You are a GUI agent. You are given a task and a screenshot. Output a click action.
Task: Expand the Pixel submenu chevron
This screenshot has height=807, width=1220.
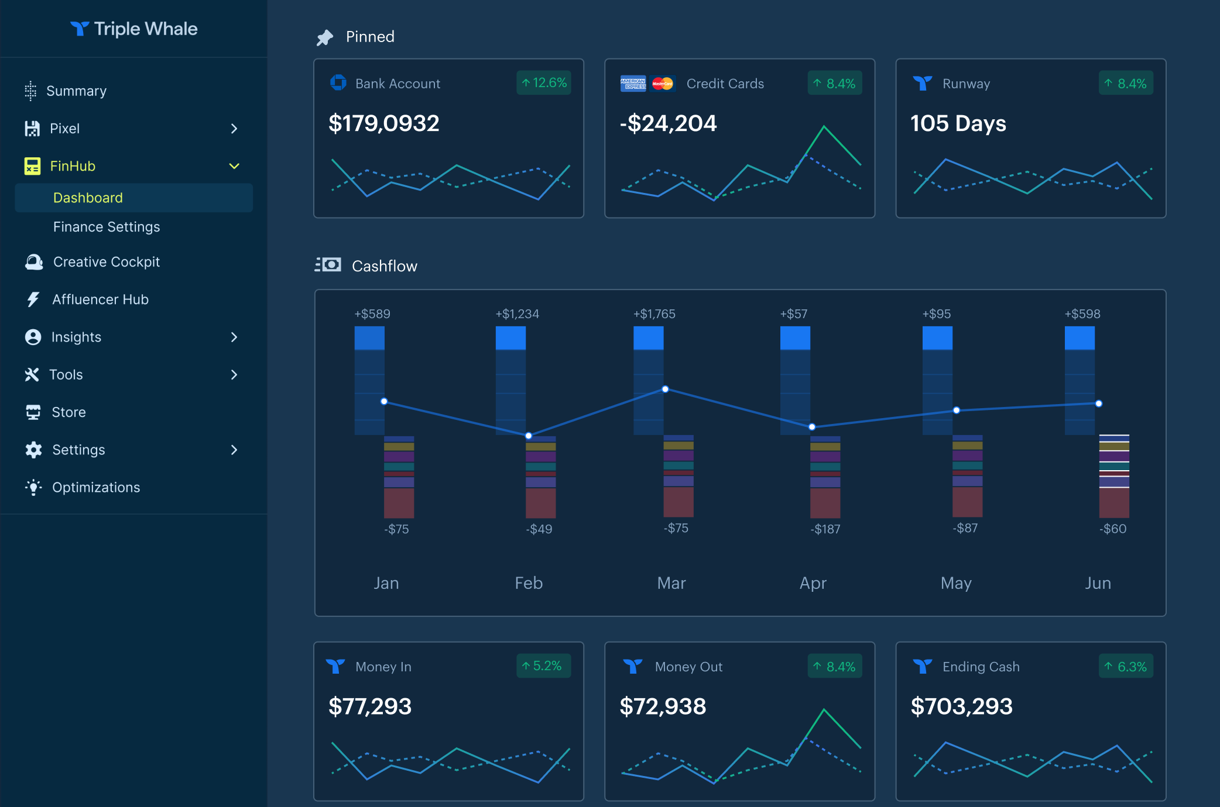234,129
